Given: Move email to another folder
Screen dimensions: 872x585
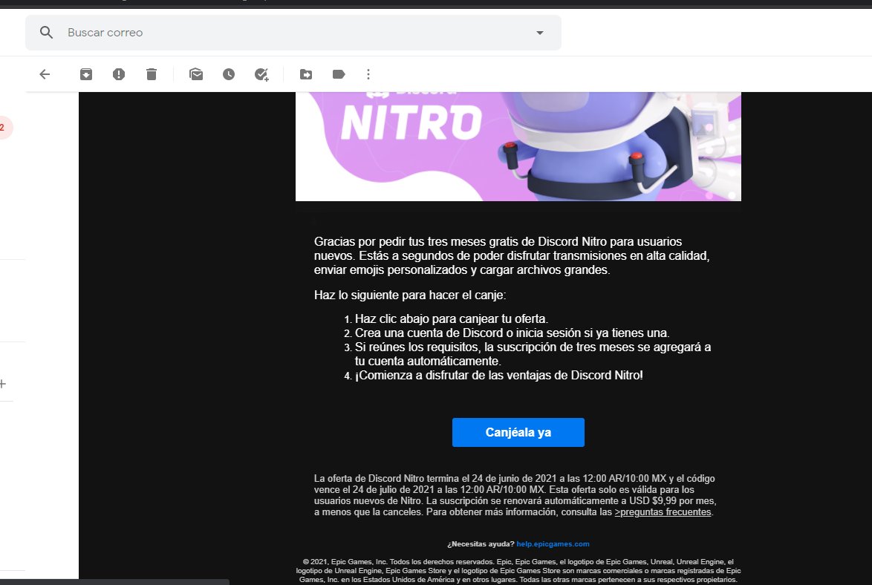Looking at the screenshot, I should pyautogui.click(x=306, y=74).
